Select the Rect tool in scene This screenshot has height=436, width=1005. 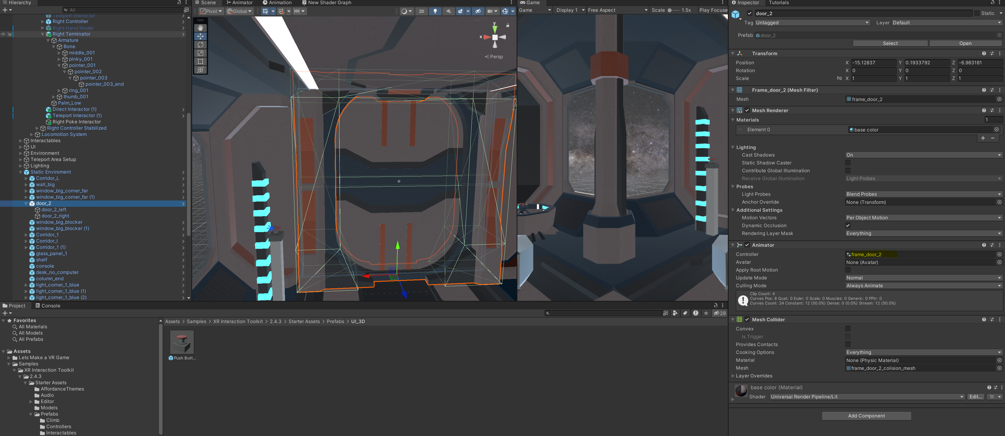tap(200, 62)
